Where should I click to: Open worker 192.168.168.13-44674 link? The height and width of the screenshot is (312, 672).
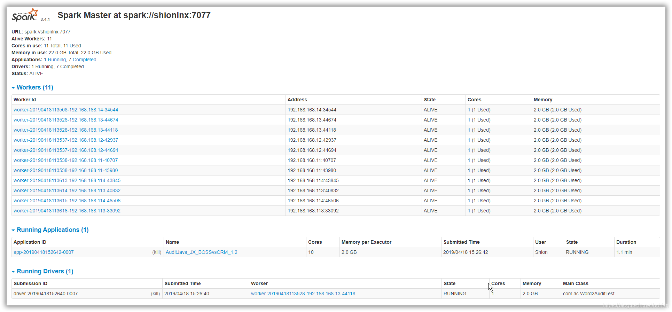(66, 120)
